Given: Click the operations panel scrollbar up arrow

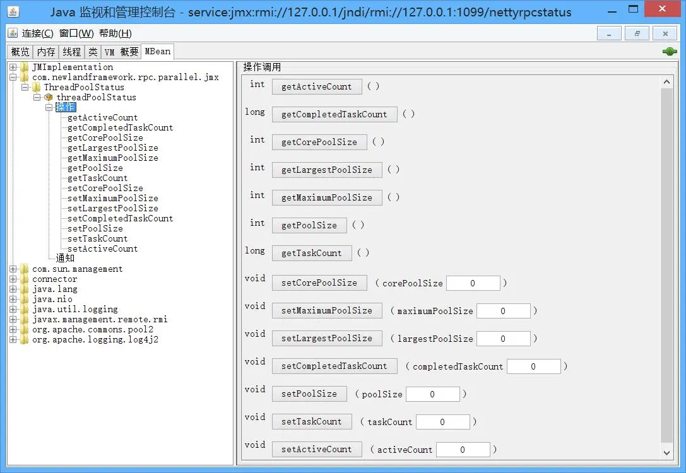Looking at the screenshot, I should [666, 82].
